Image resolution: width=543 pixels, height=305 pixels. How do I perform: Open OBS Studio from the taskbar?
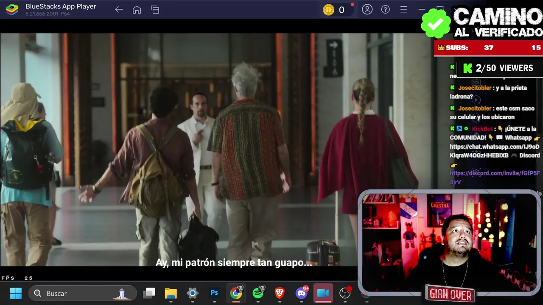[345, 293]
